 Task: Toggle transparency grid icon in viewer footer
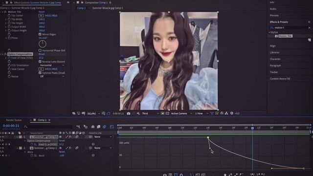[167, 113]
